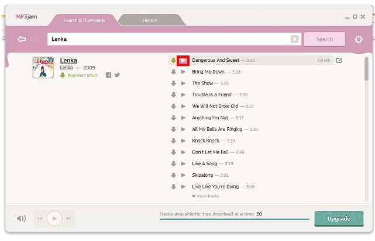Screen dimensions: 375x241
Task: Play Live Like You're Dying
Action: (x=183, y=186)
